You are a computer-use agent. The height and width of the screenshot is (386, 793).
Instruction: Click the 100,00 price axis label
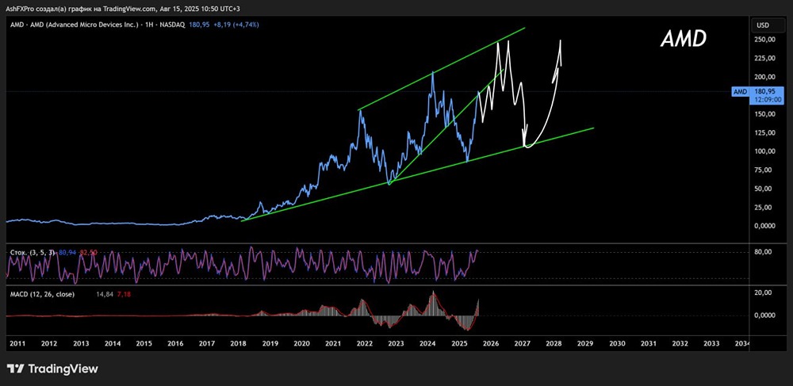click(766, 151)
